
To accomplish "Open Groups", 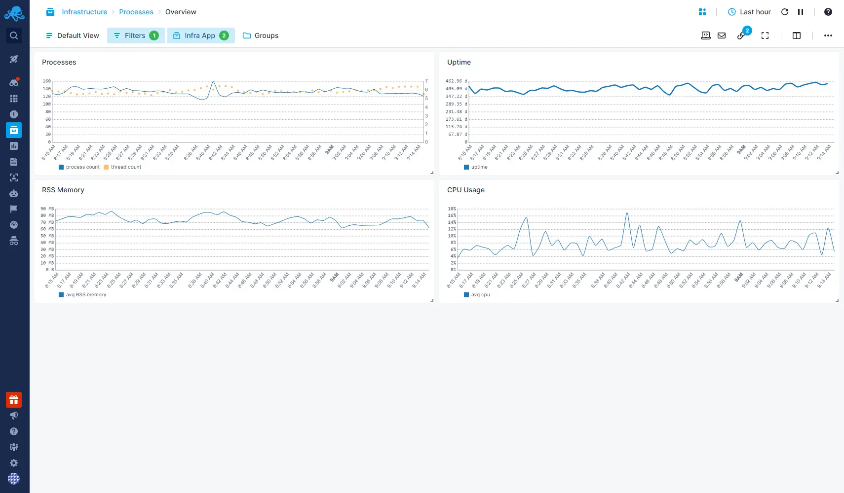I will point(261,35).
